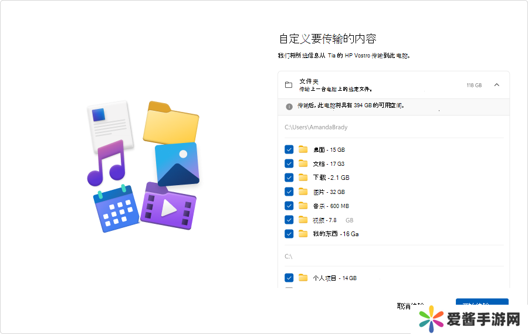Click the 桌面 folder icon
The image size is (528, 334).
tap(303, 149)
